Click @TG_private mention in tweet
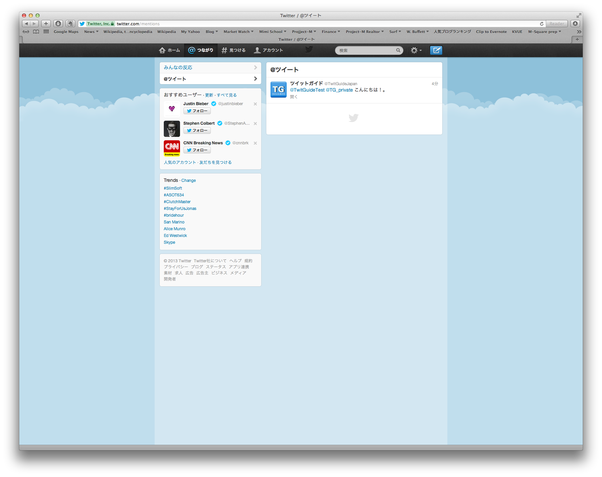The width and height of the screenshot is (602, 477). click(339, 90)
